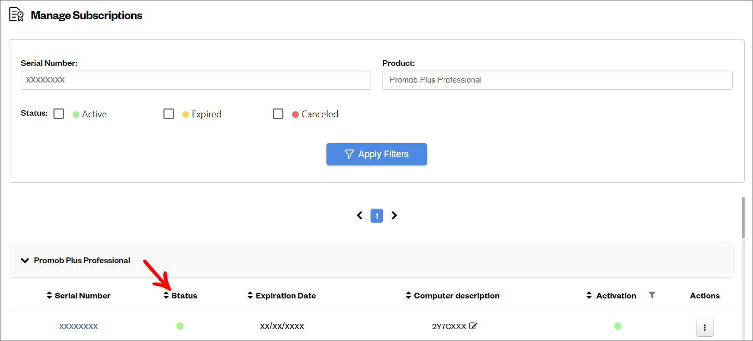Click the 'Status:' filter label
The image size is (753, 341).
[x=34, y=113]
